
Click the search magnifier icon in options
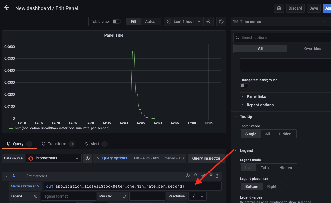(238, 37)
